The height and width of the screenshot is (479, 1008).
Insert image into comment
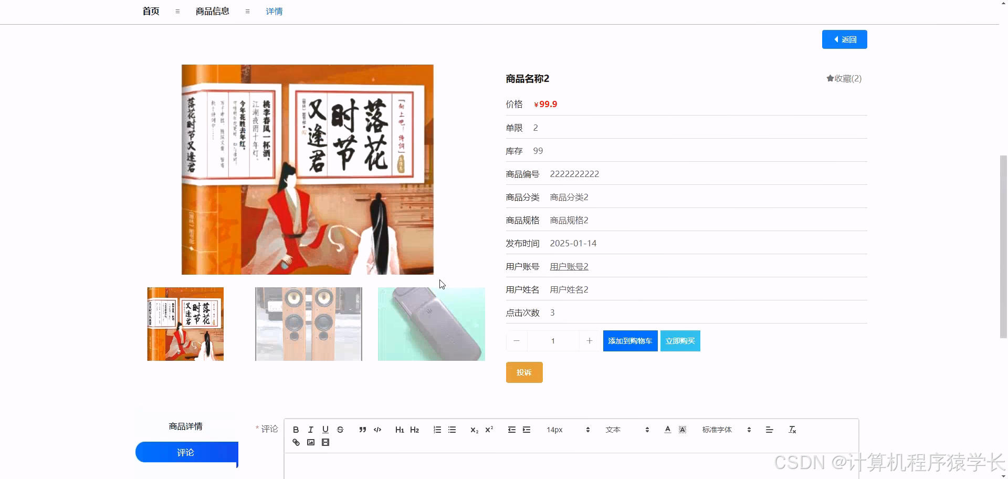pos(310,442)
